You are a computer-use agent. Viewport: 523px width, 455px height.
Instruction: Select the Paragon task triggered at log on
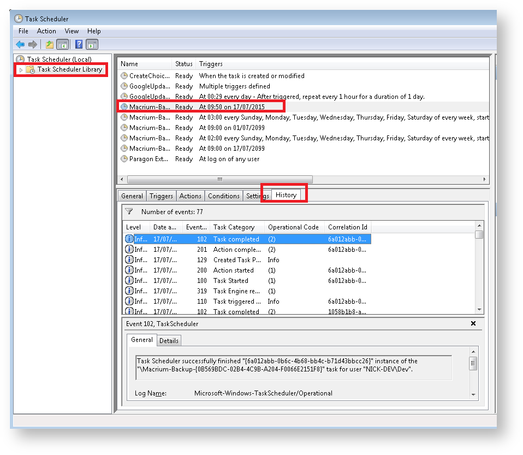click(148, 159)
